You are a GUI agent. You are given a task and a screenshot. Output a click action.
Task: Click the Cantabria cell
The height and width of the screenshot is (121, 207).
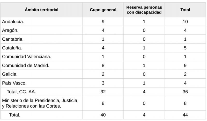pos(41,39)
